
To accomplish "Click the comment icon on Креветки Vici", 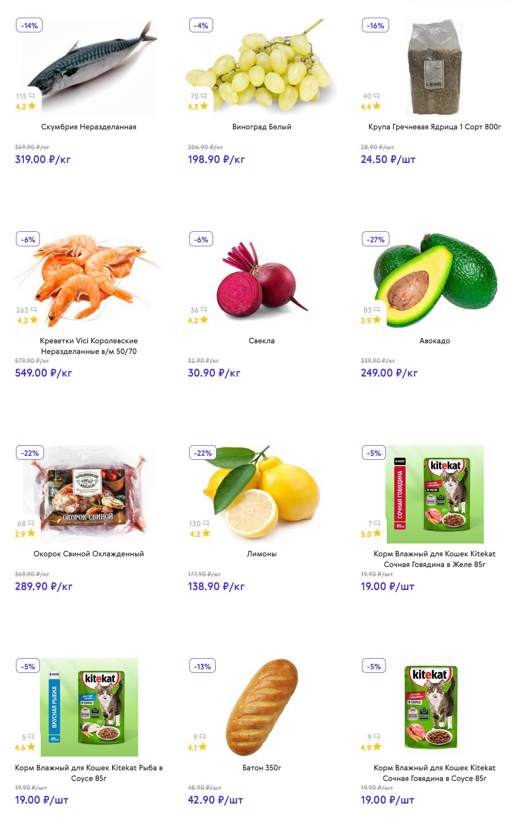I will coord(34,310).
